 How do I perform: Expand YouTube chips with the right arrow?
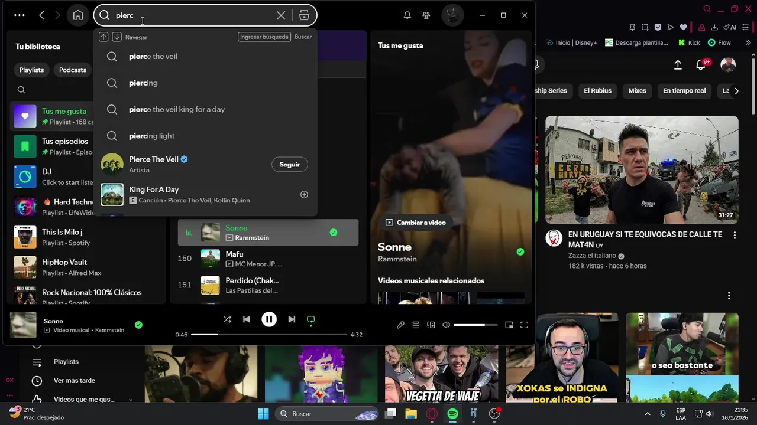click(x=736, y=91)
